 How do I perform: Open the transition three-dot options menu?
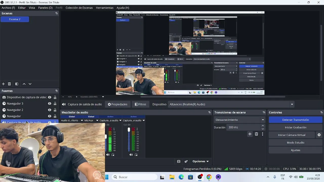tap(262, 134)
